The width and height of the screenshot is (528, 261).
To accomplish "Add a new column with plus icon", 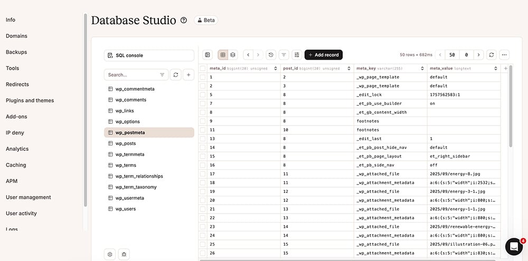I will pos(505,68).
